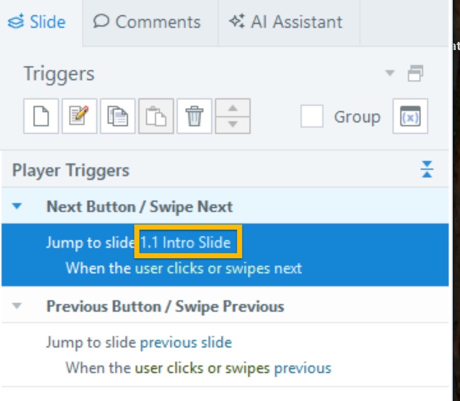The image size is (460, 401).
Task: Copy the selected trigger
Action: coord(118,116)
